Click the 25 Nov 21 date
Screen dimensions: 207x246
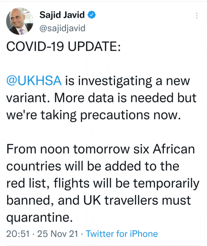[x=58, y=234]
